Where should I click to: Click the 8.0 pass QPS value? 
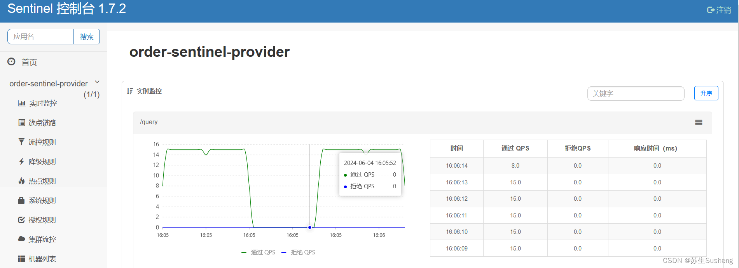click(x=515, y=166)
